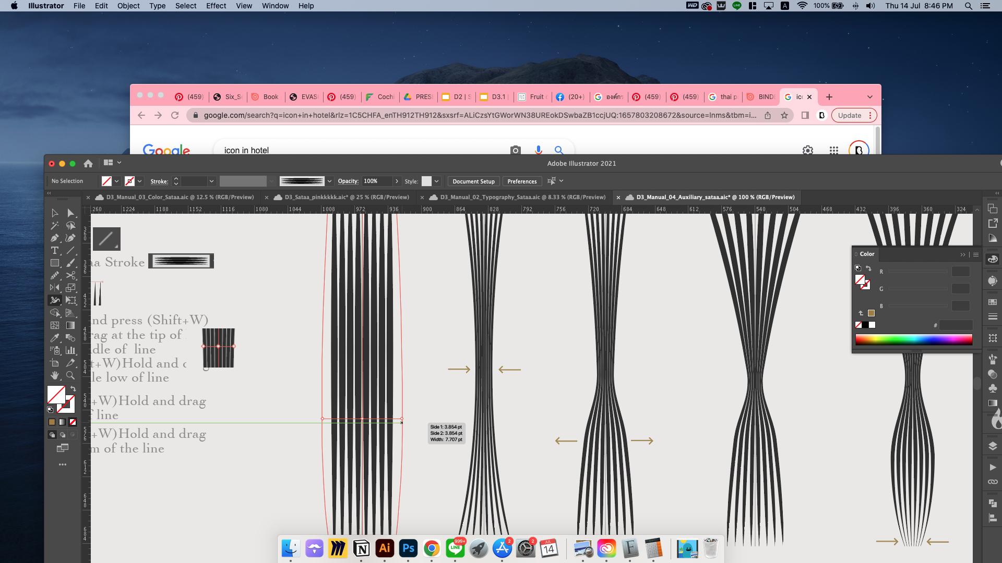Pick the Eyedropper tool
Screen dimensions: 1002x563
pyautogui.click(x=54, y=338)
